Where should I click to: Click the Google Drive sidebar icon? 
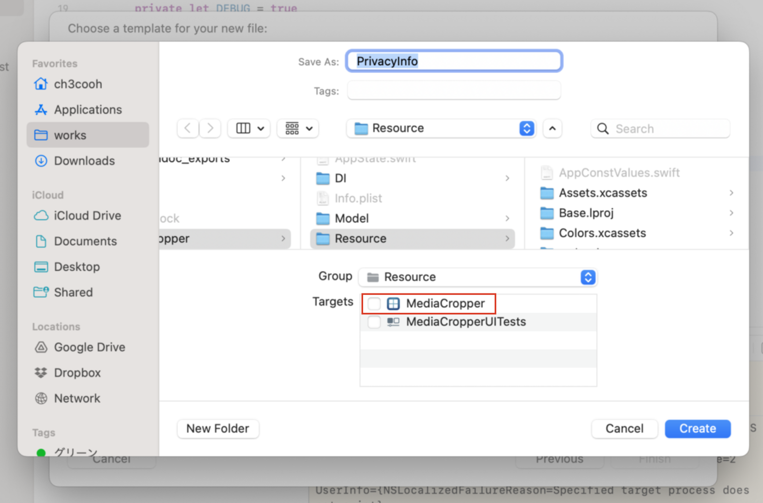41,347
